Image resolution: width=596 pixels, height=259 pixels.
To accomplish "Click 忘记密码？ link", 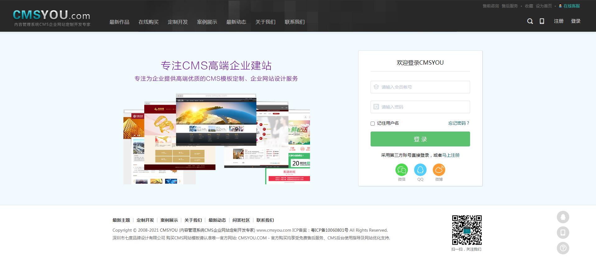I will (x=459, y=123).
